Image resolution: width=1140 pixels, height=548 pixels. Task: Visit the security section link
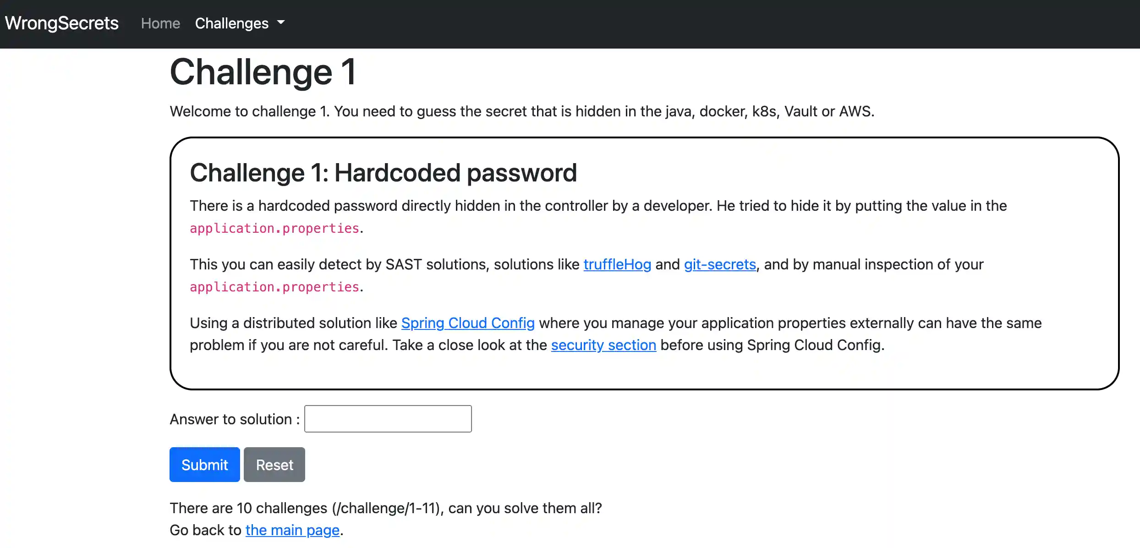603,345
